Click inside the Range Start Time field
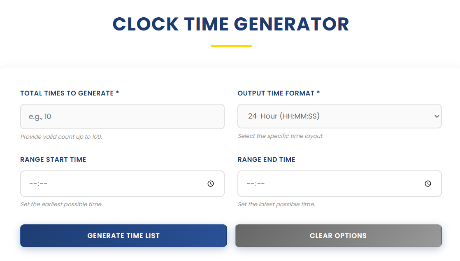This screenshot has height=261, width=460. tap(103, 184)
